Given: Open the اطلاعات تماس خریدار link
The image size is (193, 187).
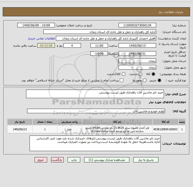Looking at the screenshot, I should 41,38.
